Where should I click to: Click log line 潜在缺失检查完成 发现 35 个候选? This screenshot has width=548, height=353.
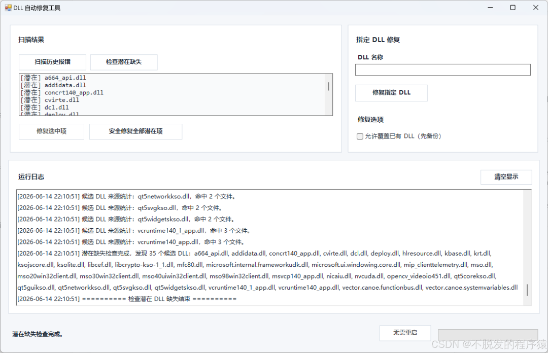[x=268, y=270]
